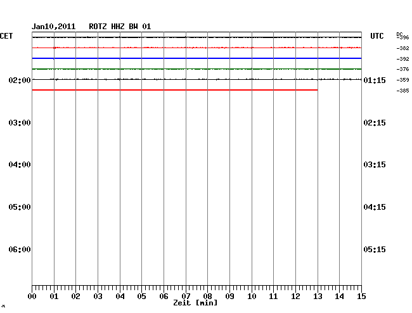Viewport: 412px width, 313px height.
Task: Click the DC offset value -376
Action: click(402, 69)
